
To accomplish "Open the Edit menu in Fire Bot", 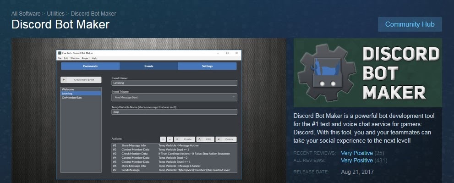I will tap(66, 58).
